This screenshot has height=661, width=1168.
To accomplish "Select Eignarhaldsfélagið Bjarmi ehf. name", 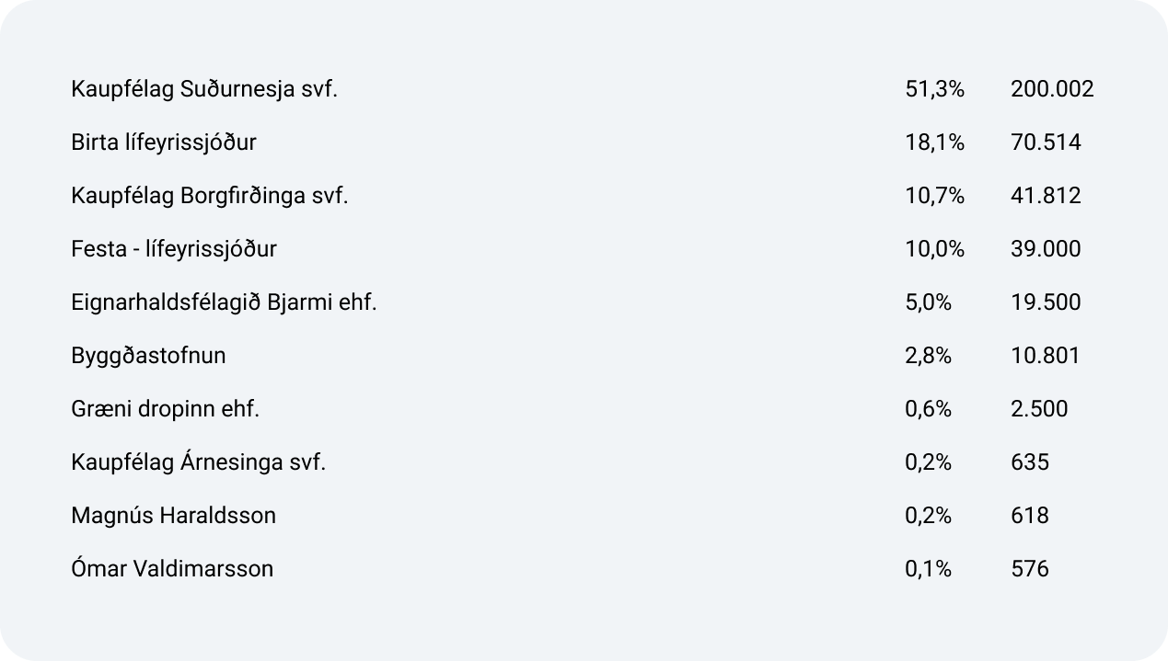I will pyautogui.click(x=224, y=302).
